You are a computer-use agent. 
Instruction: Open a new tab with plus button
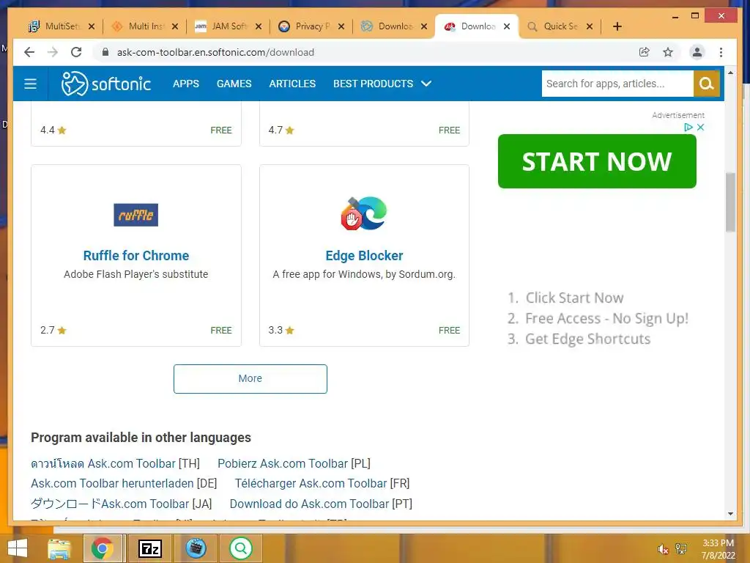[617, 26]
